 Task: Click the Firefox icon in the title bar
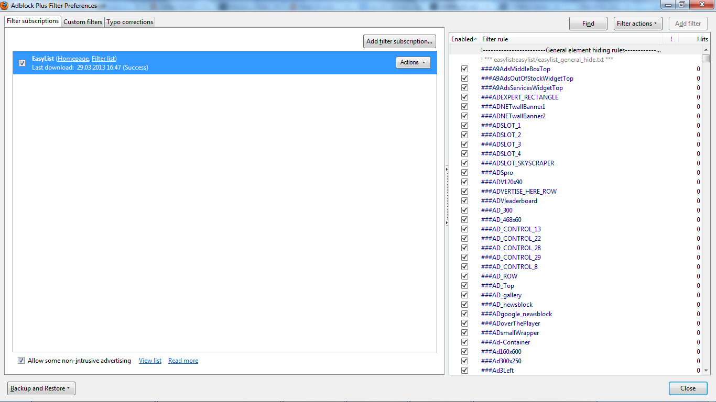pos(4,5)
